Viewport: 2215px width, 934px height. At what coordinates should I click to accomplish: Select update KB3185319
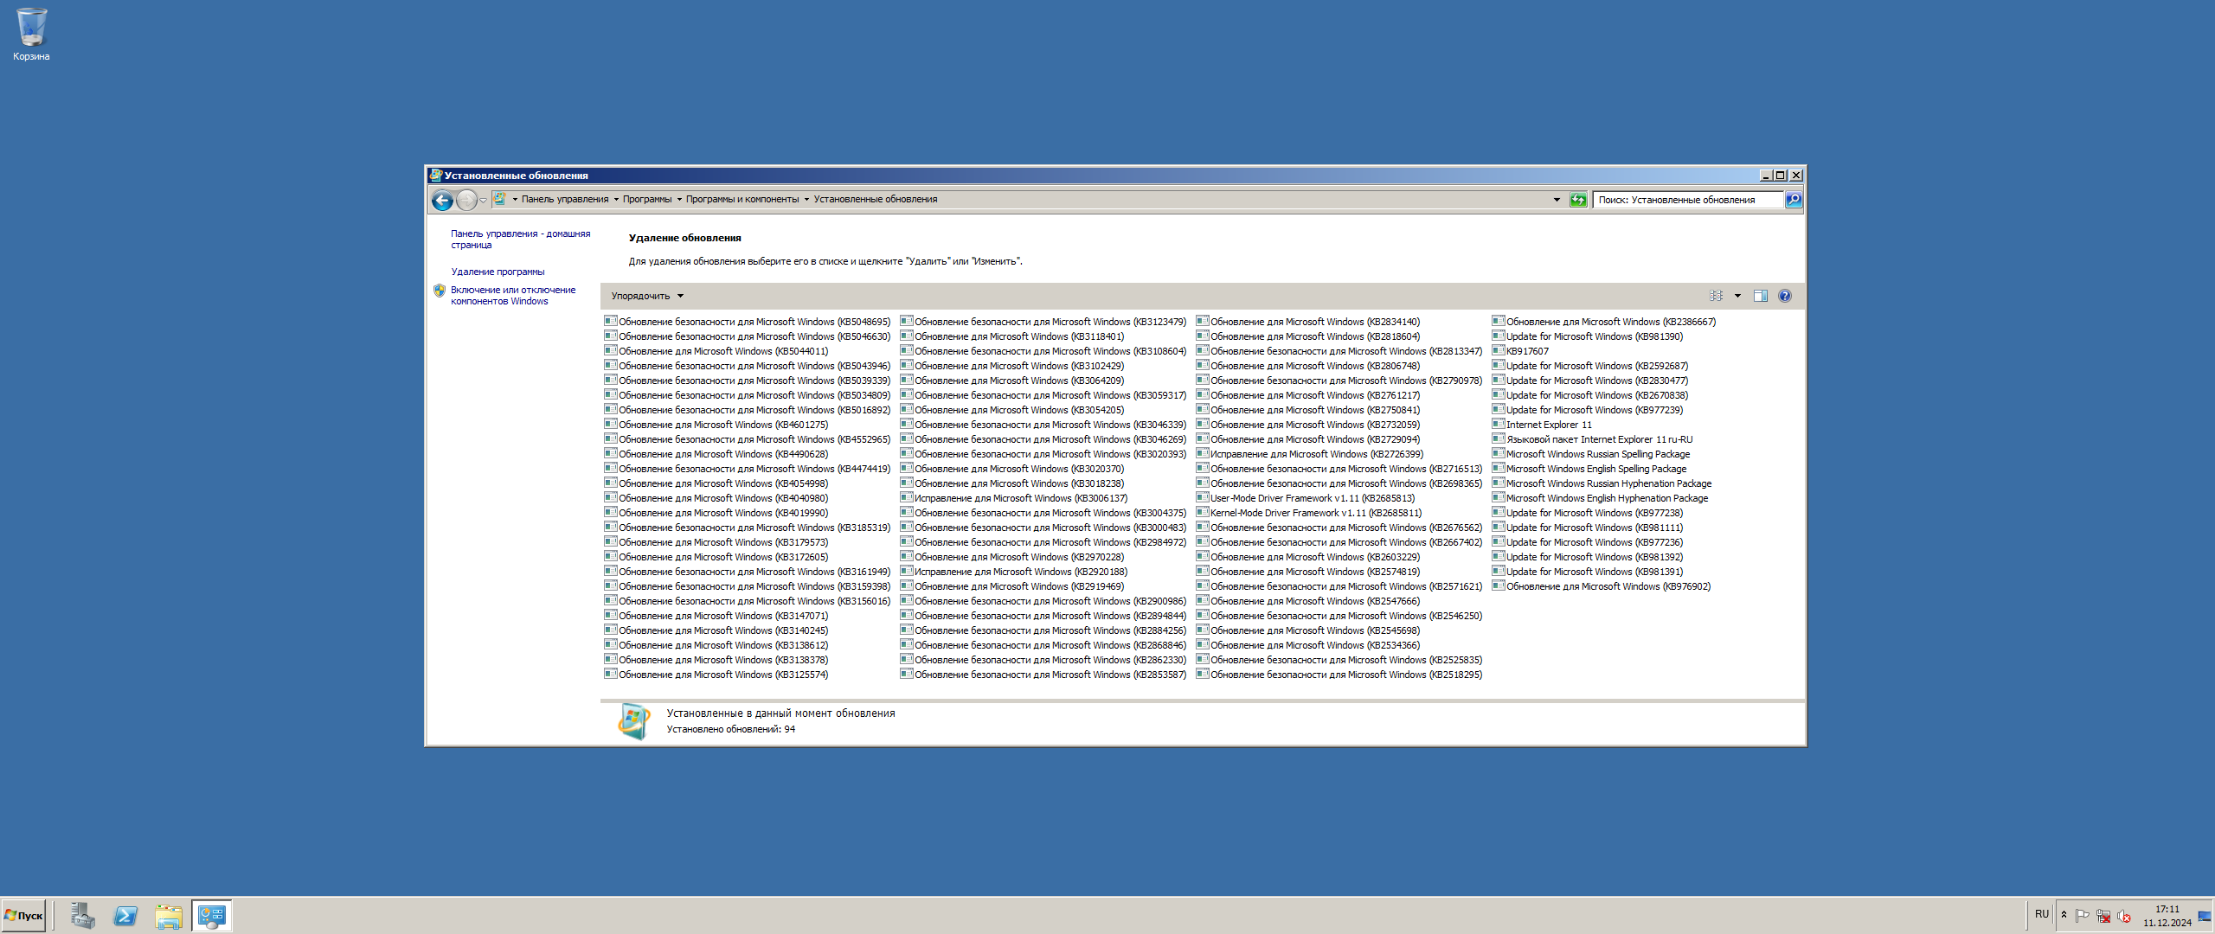pyautogui.click(x=747, y=528)
